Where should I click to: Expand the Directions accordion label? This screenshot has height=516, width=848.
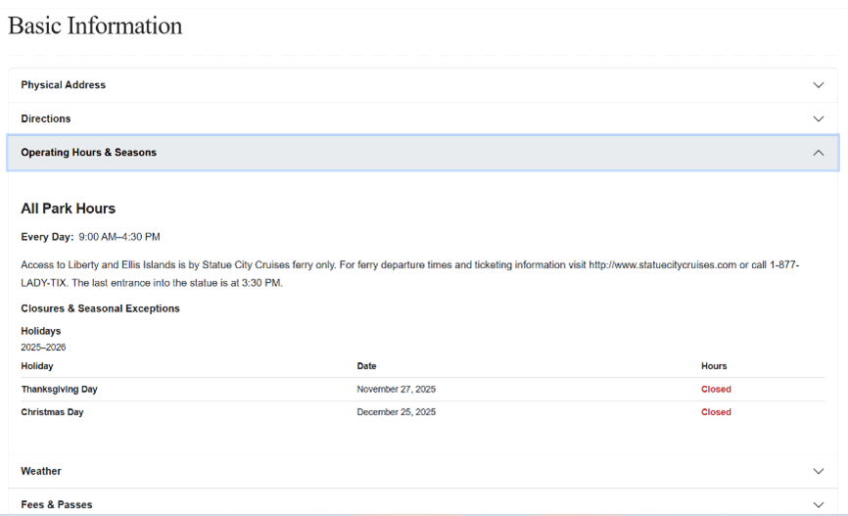pyautogui.click(x=46, y=118)
